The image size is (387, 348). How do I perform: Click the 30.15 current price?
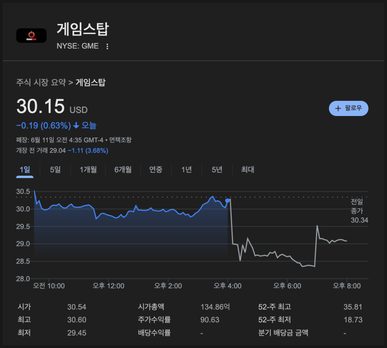tap(40, 106)
